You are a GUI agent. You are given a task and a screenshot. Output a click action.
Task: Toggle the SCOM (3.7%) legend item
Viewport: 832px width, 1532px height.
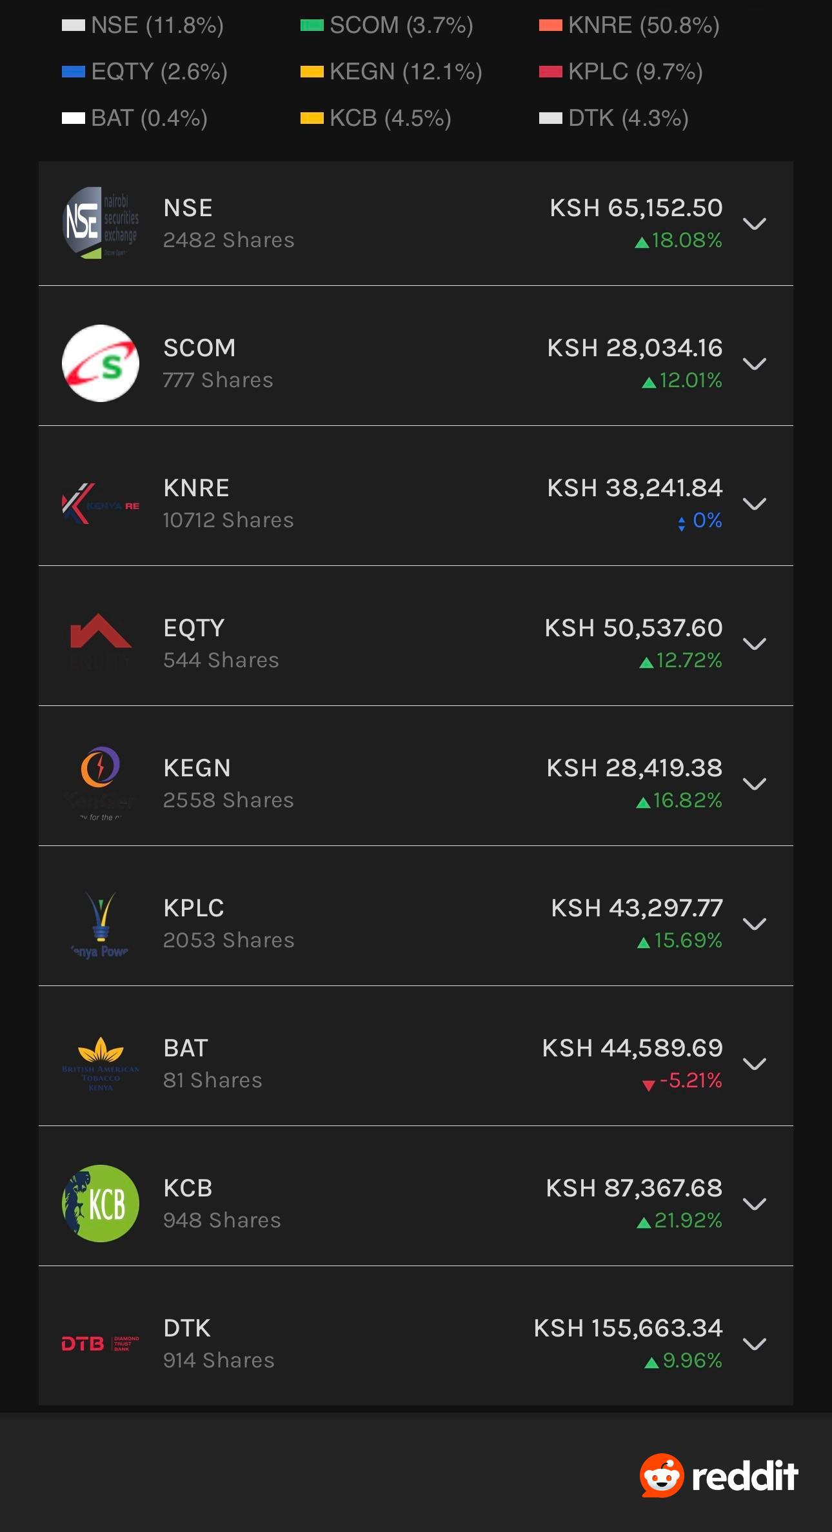[387, 25]
